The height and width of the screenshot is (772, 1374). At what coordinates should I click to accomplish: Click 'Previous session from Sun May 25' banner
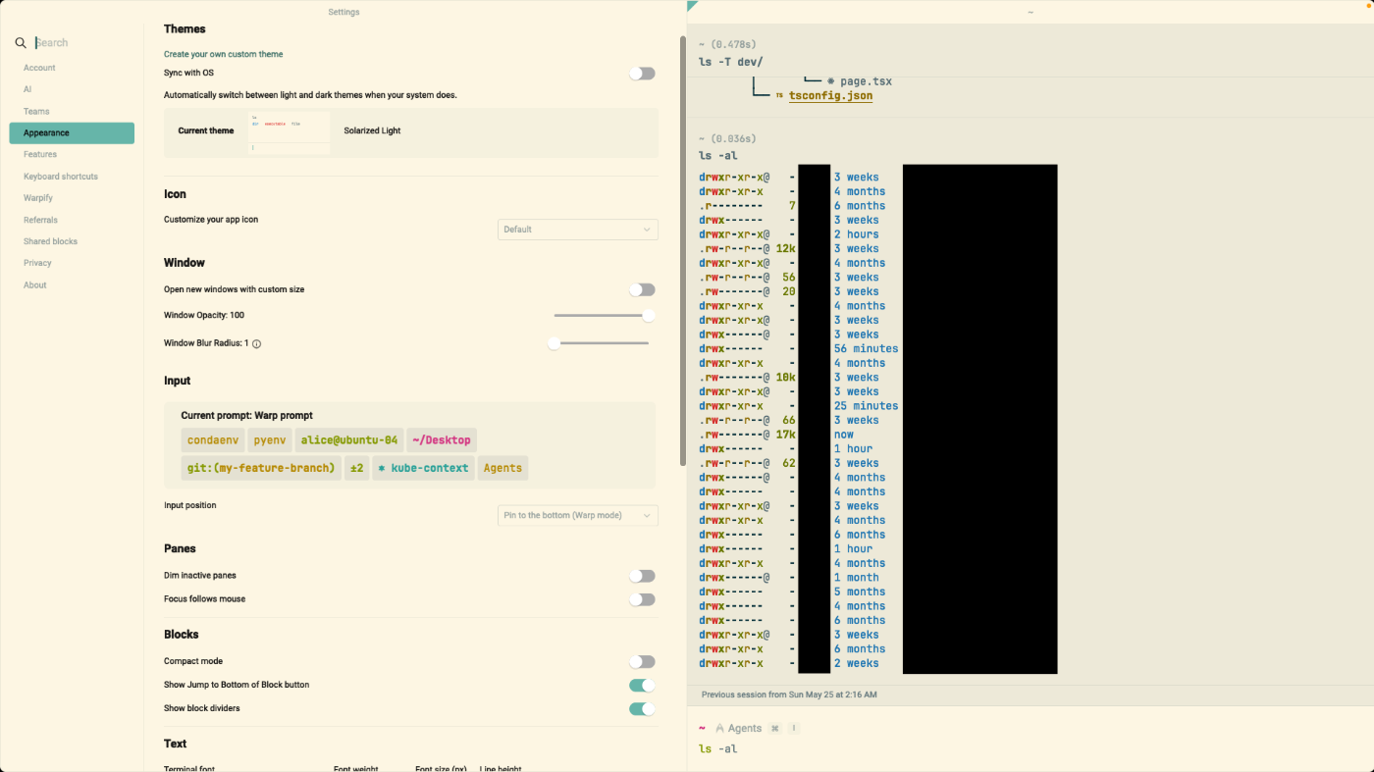coord(789,695)
